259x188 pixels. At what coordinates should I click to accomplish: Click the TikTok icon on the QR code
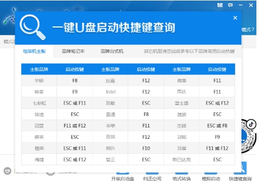pos(251,124)
